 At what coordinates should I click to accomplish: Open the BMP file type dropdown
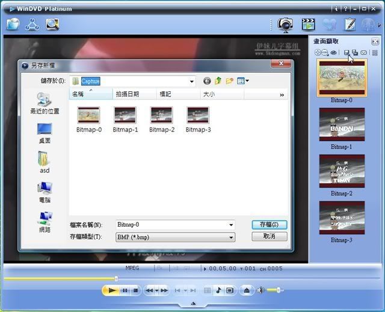[x=175, y=237]
